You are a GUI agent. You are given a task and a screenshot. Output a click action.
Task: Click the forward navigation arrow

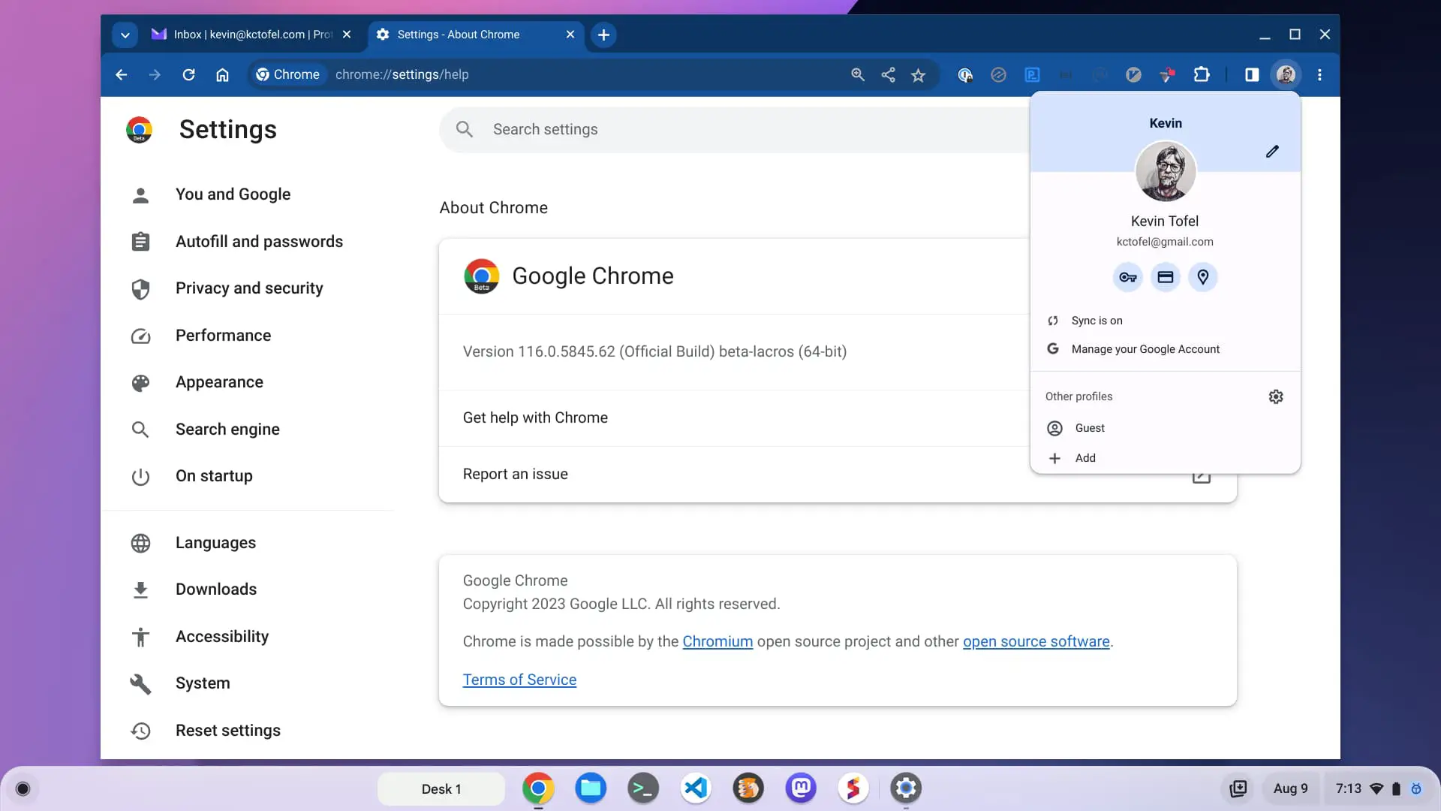click(155, 74)
